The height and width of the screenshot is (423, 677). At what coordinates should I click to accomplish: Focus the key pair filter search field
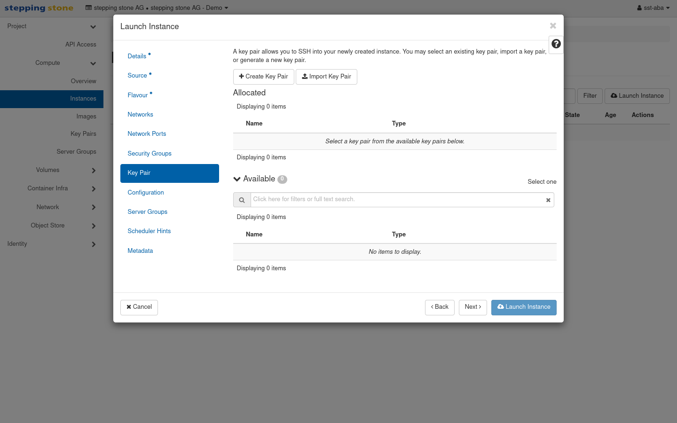397,200
